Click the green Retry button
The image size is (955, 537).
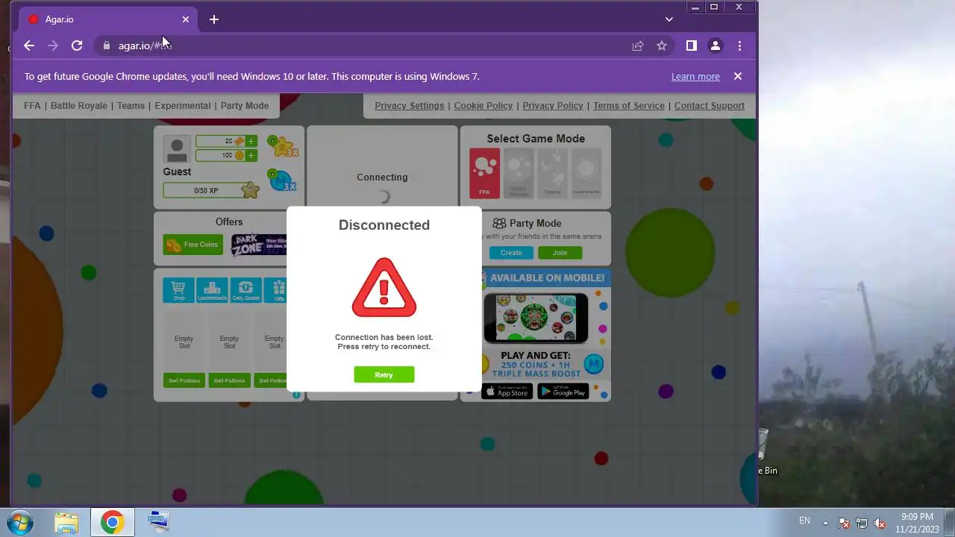383,374
